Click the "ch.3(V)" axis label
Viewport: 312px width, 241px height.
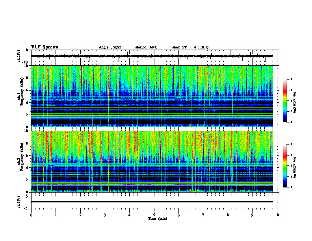tap(19, 202)
